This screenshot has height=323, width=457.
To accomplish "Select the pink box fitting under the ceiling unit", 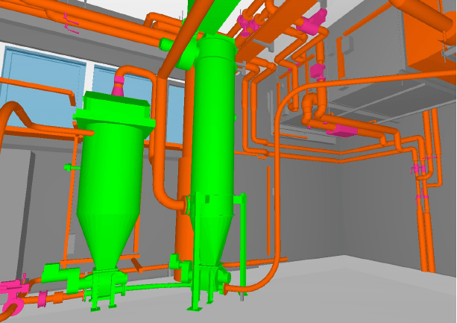I will 342,131.
